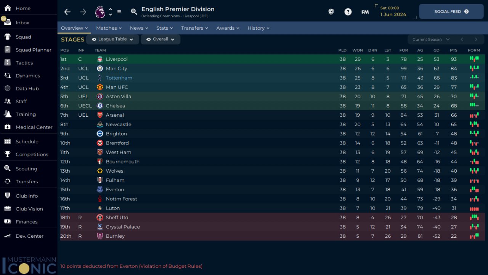Open the Data Hub sidebar icon
Image resolution: width=488 pixels, height=275 pixels.
[x=8, y=89]
